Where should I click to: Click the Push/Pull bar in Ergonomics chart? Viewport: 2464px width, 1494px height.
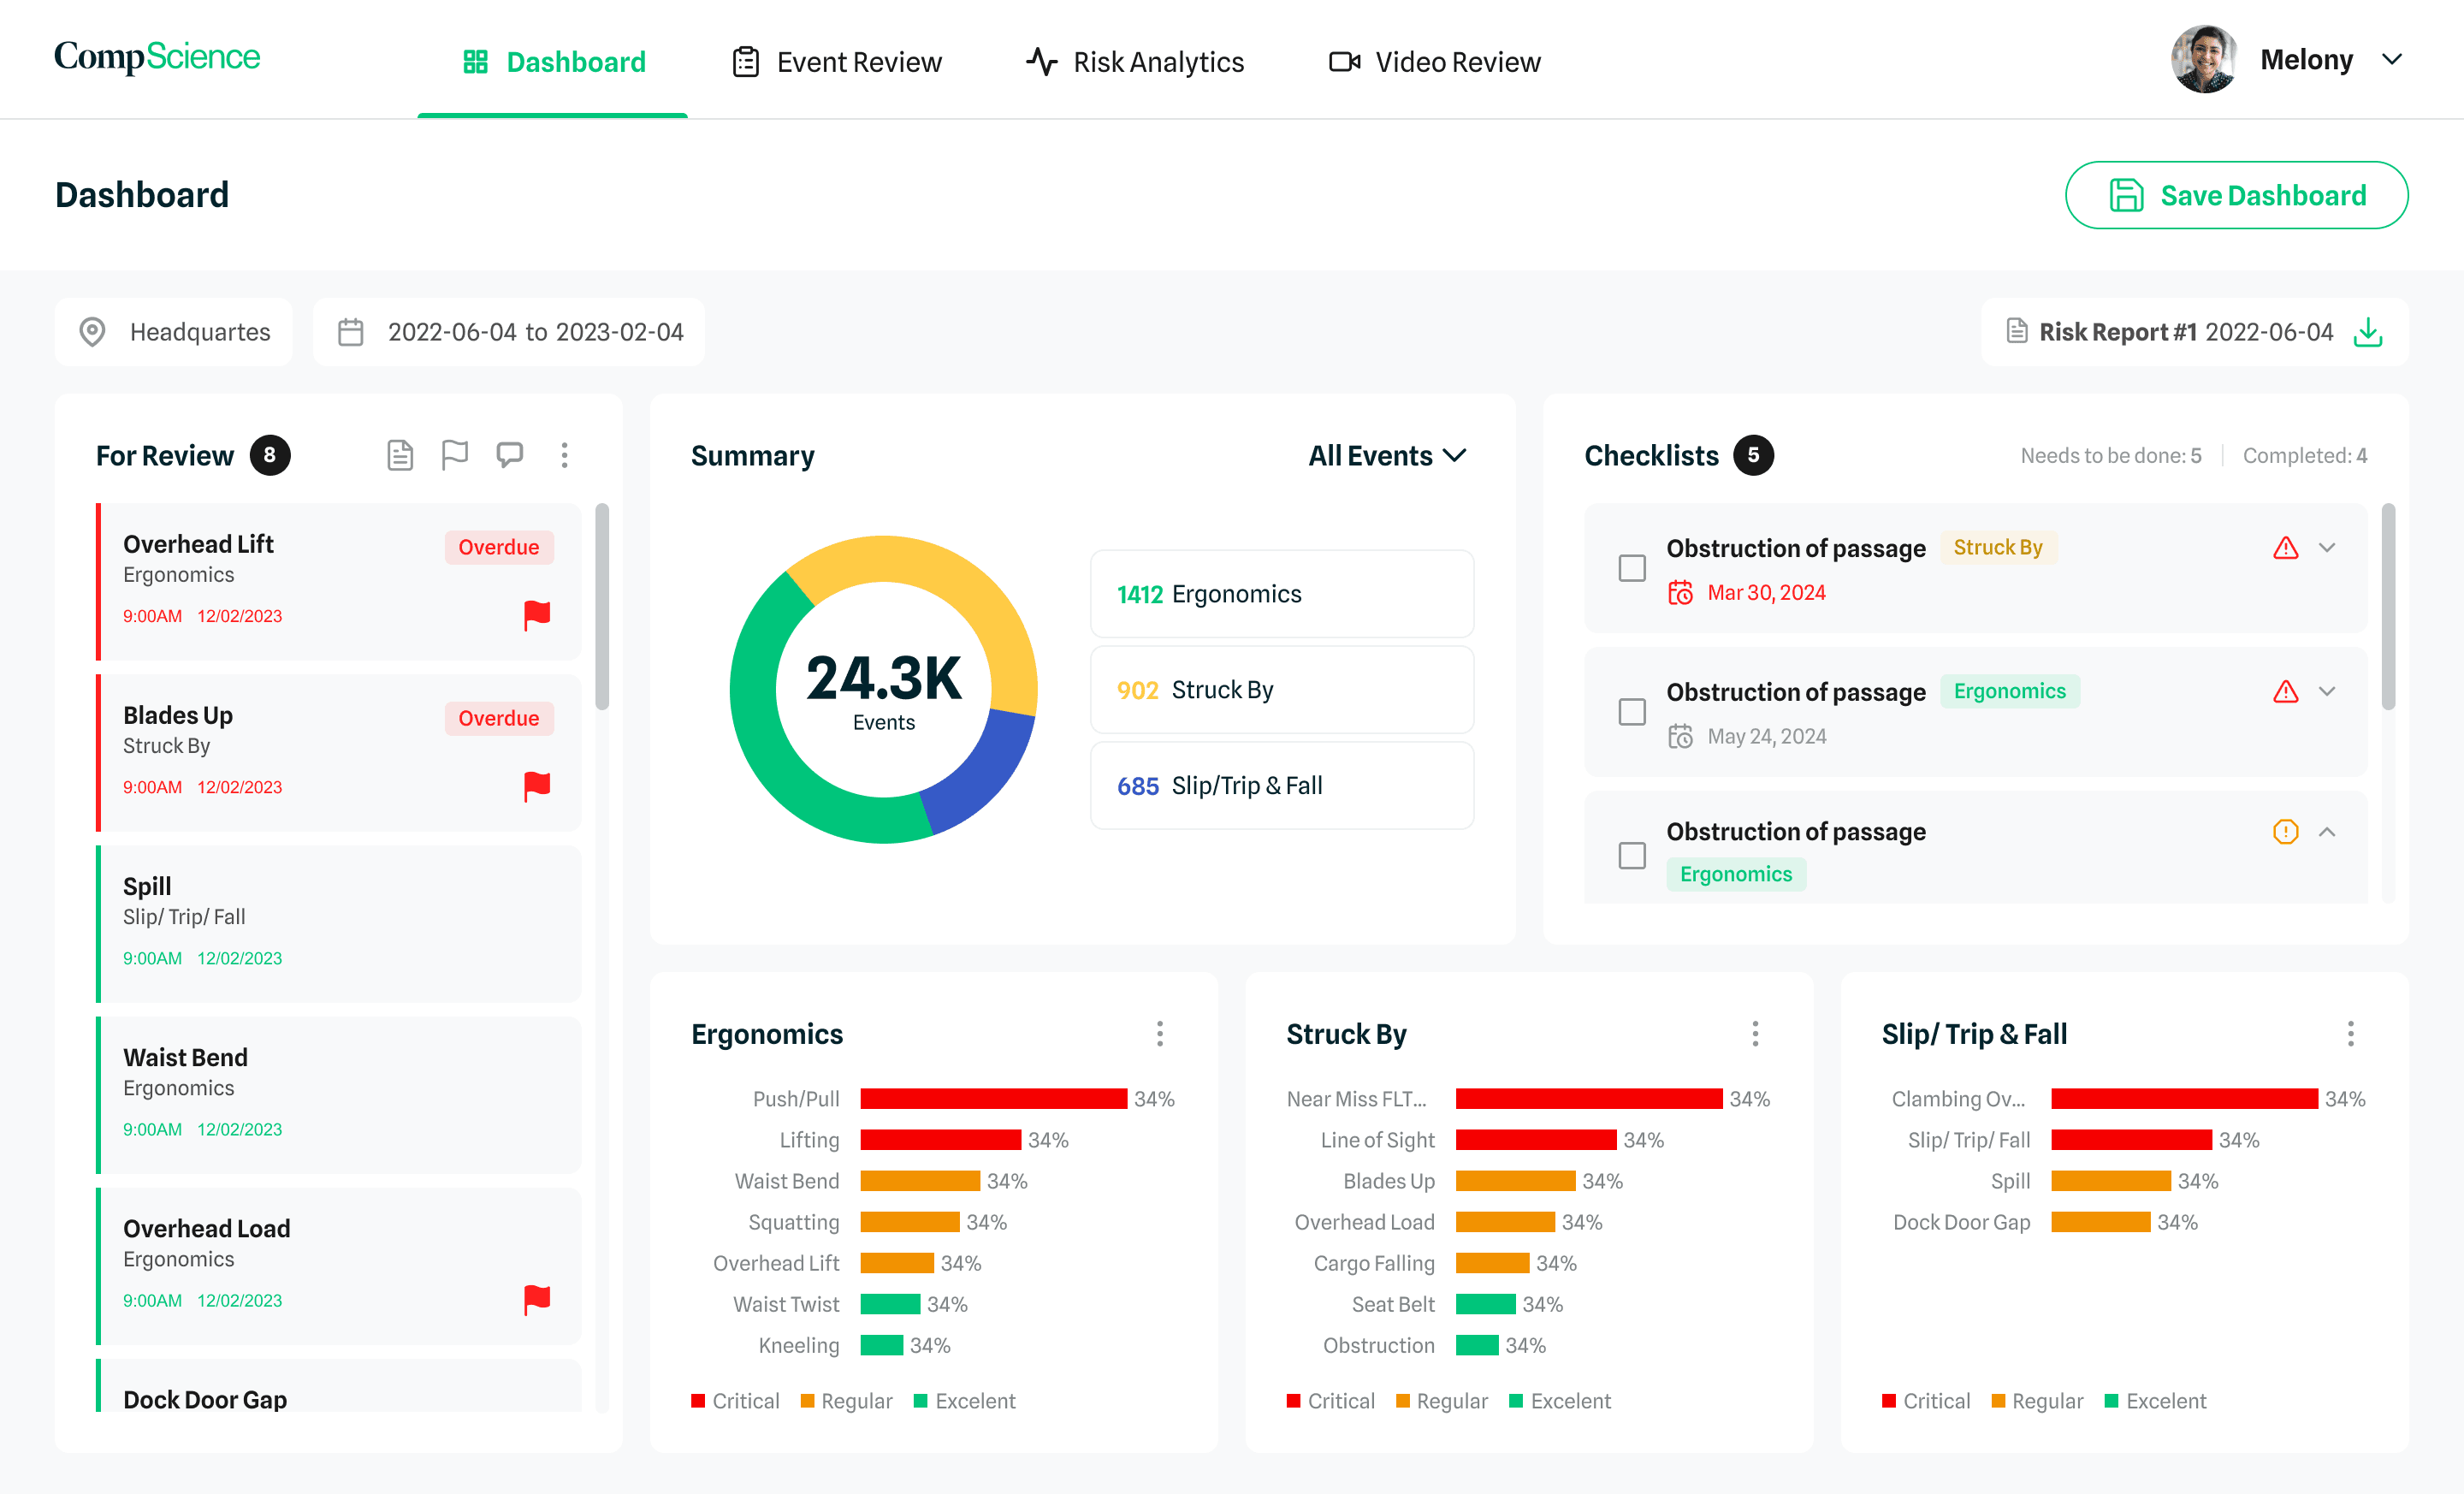tap(993, 1099)
